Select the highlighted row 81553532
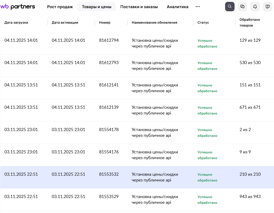The image size is (274, 213). click(x=109, y=174)
